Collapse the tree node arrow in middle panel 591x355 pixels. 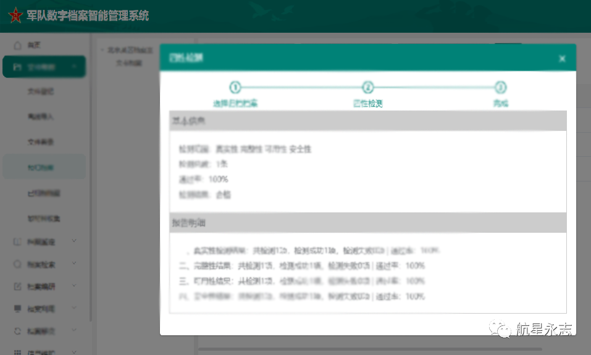(x=102, y=50)
